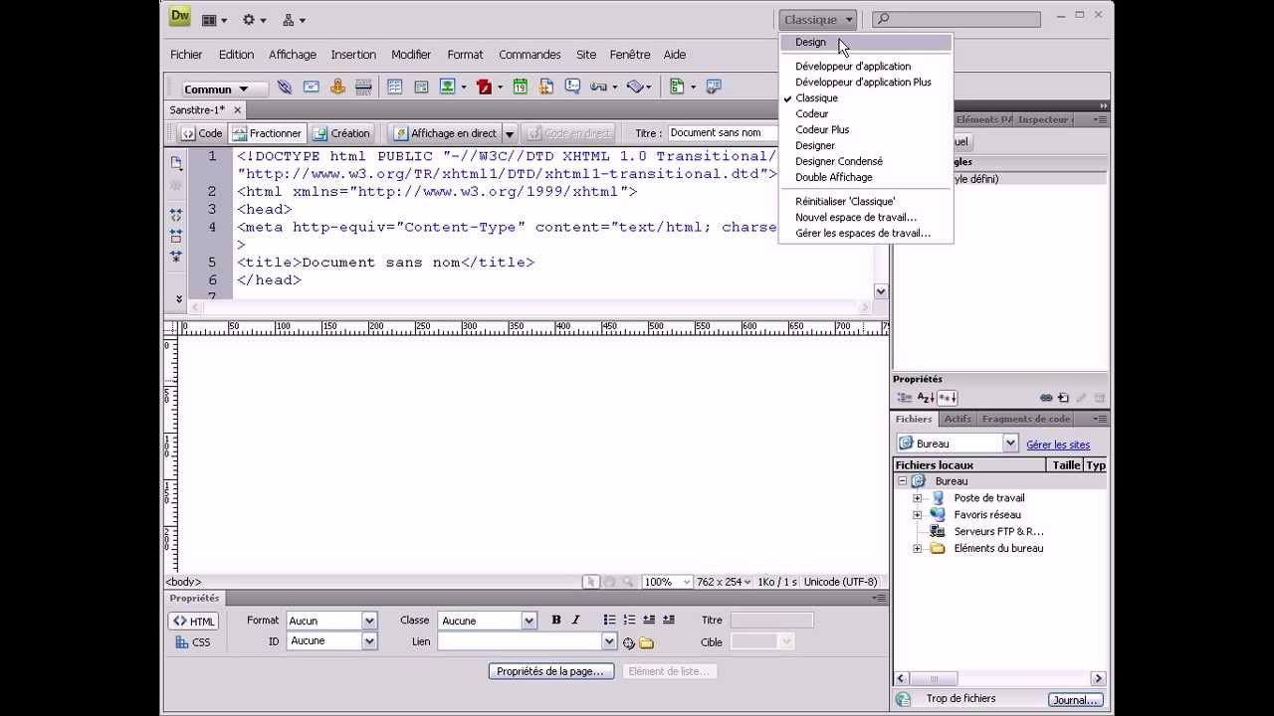Click the Gérer les sites link
This screenshot has height=716, width=1274.
pyautogui.click(x=1058, y=445)
